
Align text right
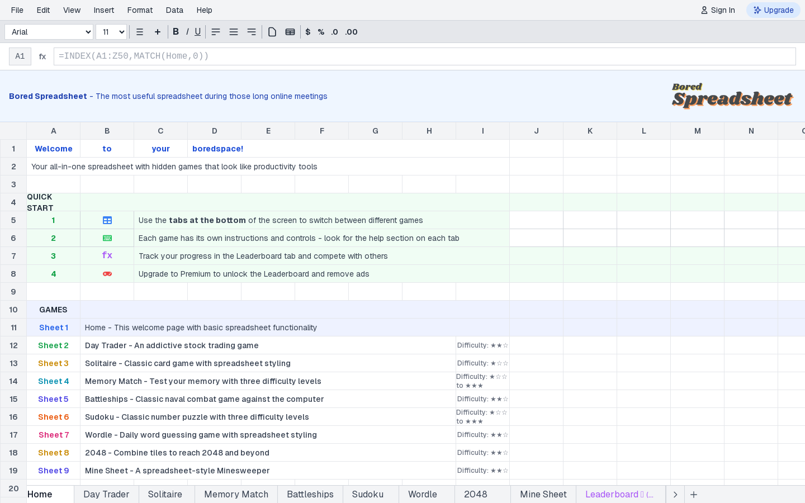click(x=252, y=32)
